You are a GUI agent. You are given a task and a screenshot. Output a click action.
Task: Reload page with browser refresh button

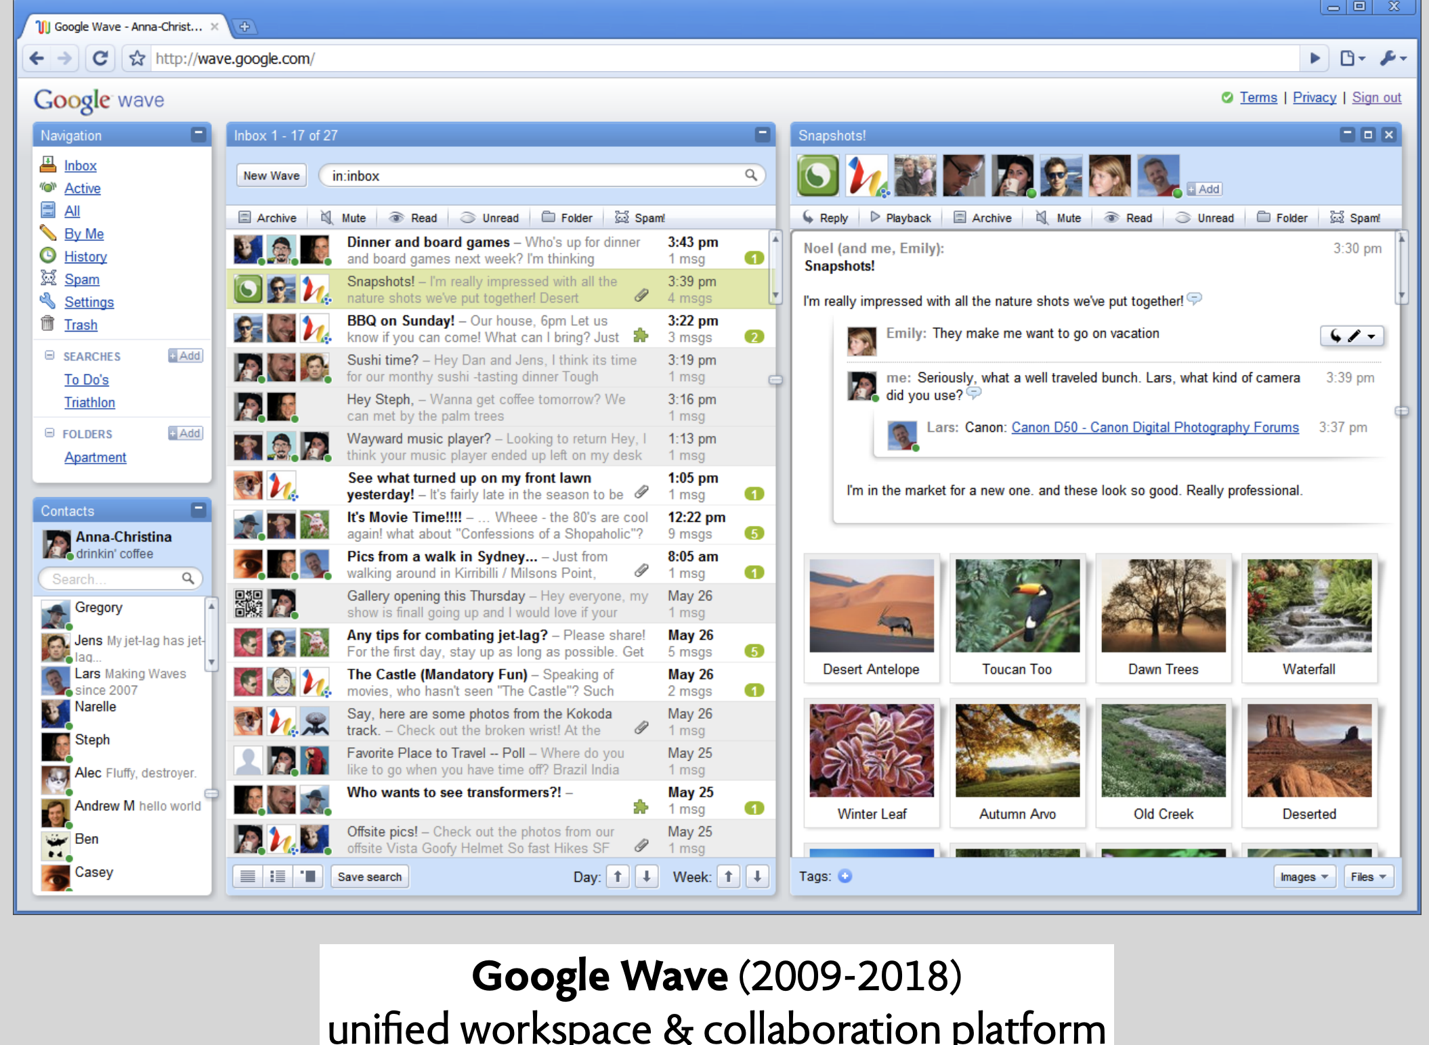pyautogui.click(x=100, y=58)
